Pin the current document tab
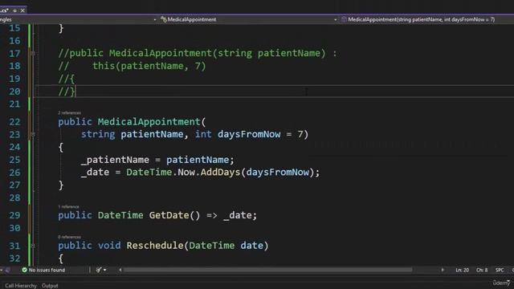 [14, 10]
